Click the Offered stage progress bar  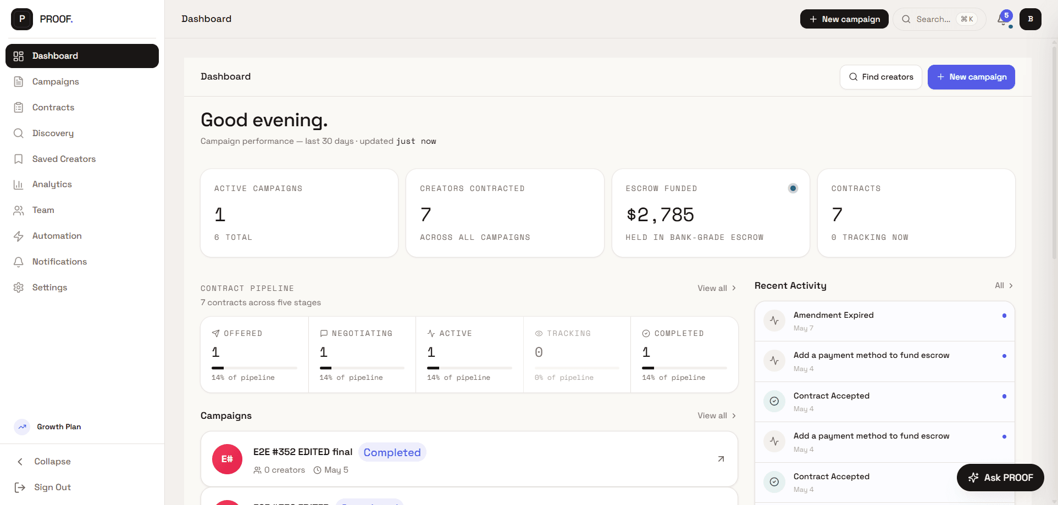coord(254,368)
